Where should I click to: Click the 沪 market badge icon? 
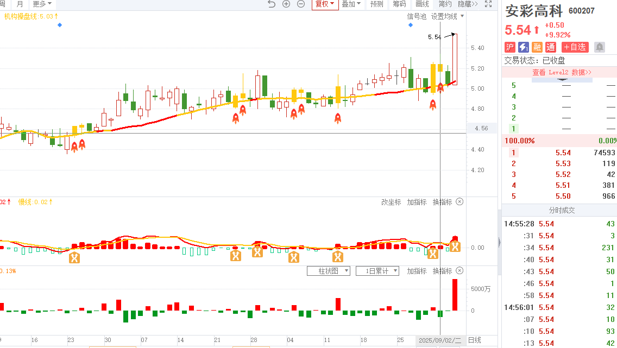[x=510, y=47]
